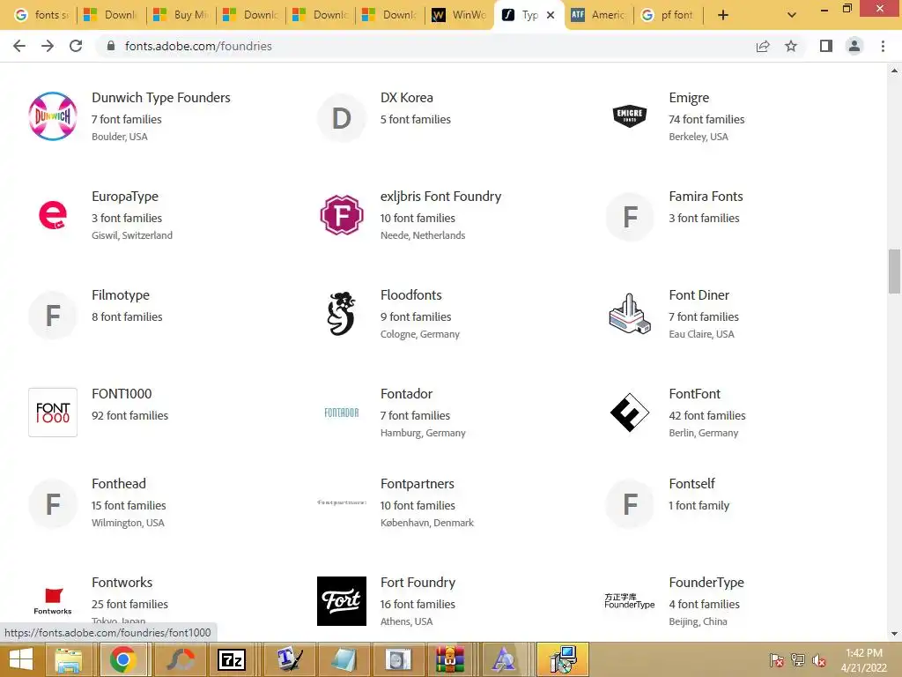
Task: Switch to the WinWo tab
Action: click(x=459, y=15)
